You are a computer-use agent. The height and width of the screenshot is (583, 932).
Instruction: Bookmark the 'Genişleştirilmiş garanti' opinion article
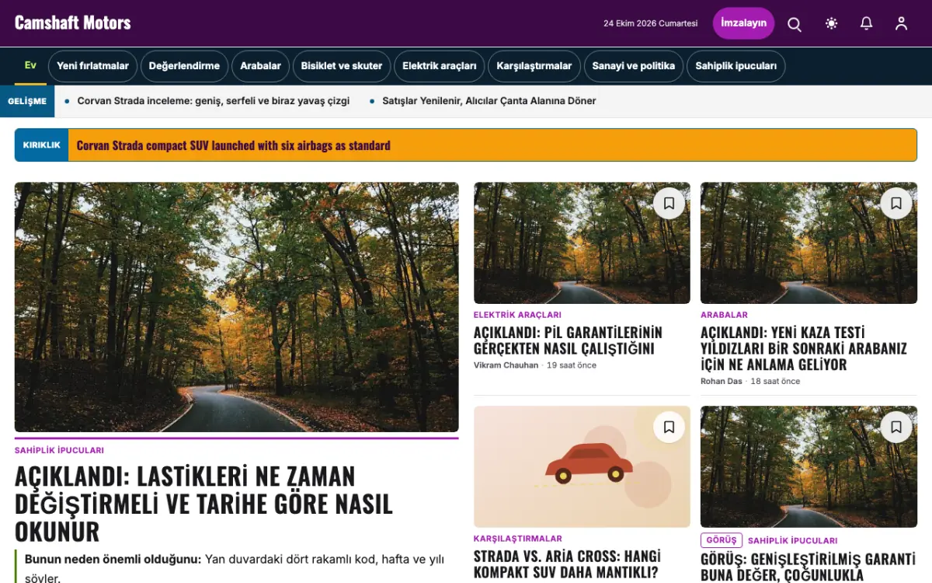895,427
